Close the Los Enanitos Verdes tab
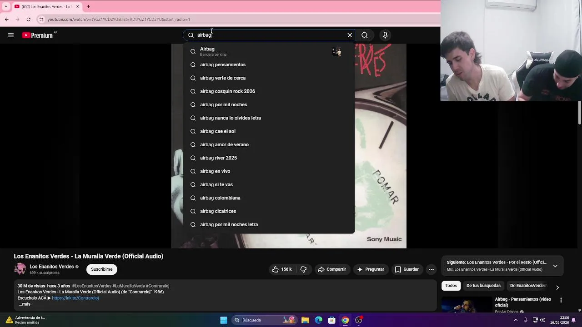The height and width of the screenshot is (327, 582). click(x=77, y=6)
